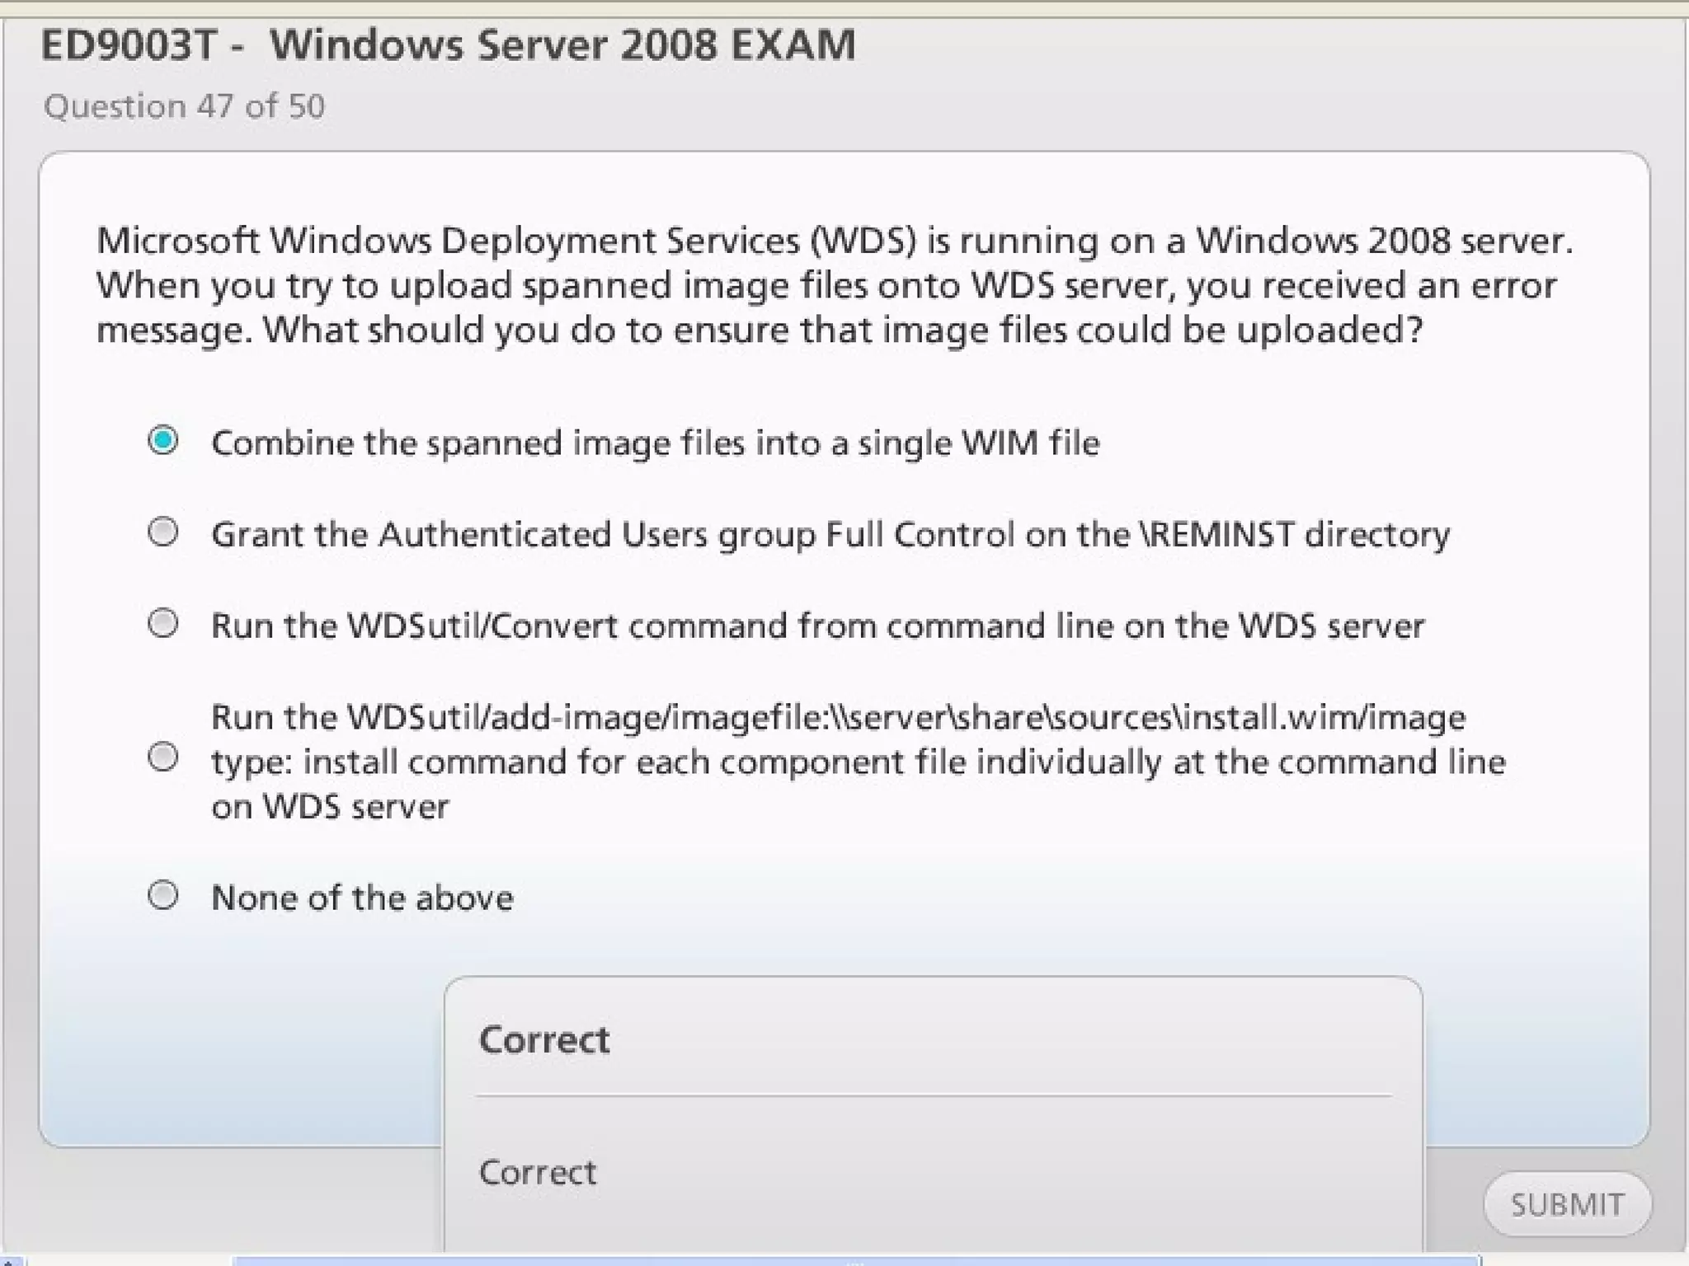The image size is (1689, 1266).
Task: Click the 'None of the above' answer text
Action: tap(362, 898)
